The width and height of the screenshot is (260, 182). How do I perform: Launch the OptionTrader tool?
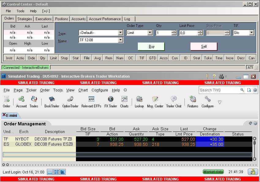(70, 102)
